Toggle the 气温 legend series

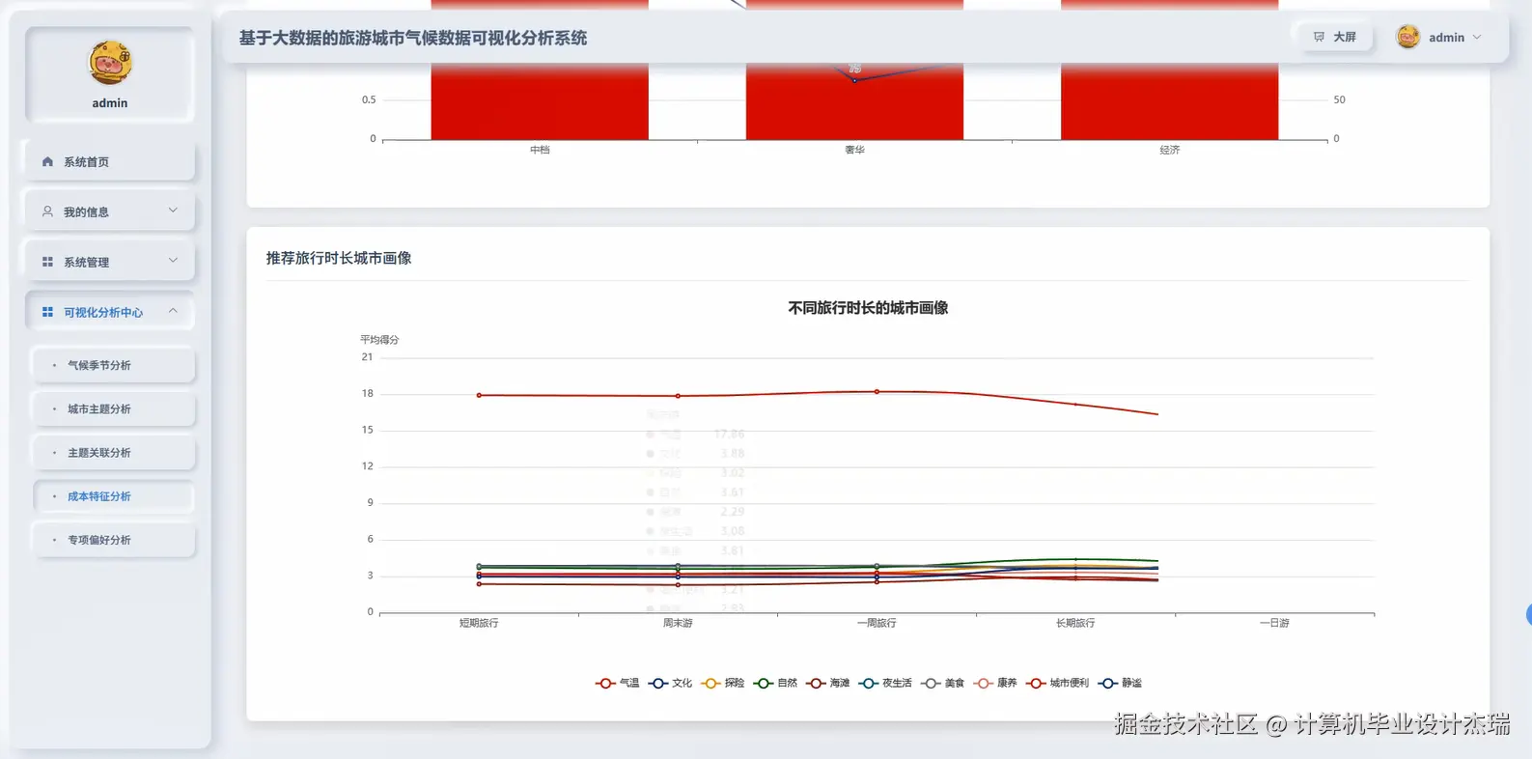pyautogui.click(x=618, y=683)
